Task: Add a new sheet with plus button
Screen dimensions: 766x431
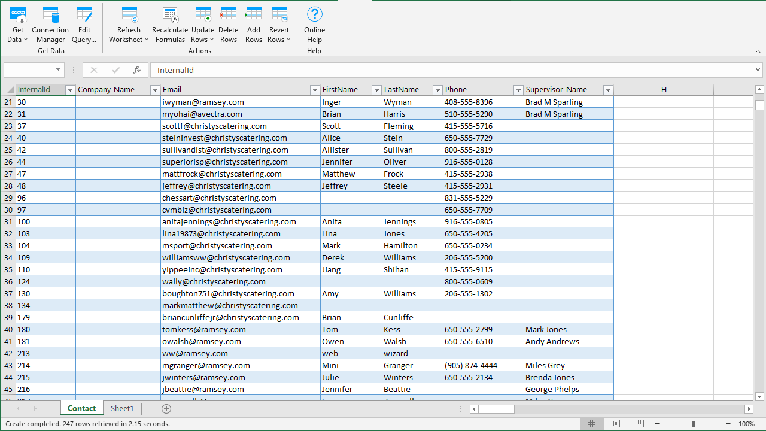Action: pyautogui.click(x=166, y=409)
